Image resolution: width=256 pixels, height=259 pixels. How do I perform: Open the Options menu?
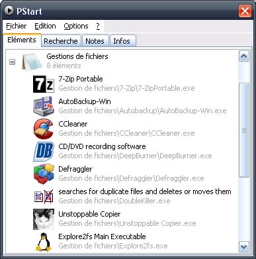[76, 26]
